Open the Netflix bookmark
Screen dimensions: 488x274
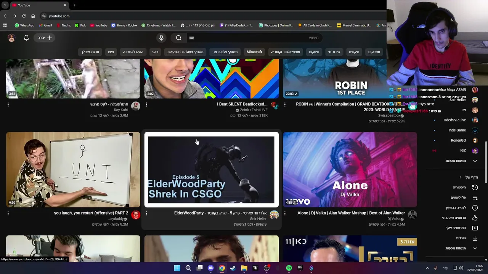click(63, 25)
